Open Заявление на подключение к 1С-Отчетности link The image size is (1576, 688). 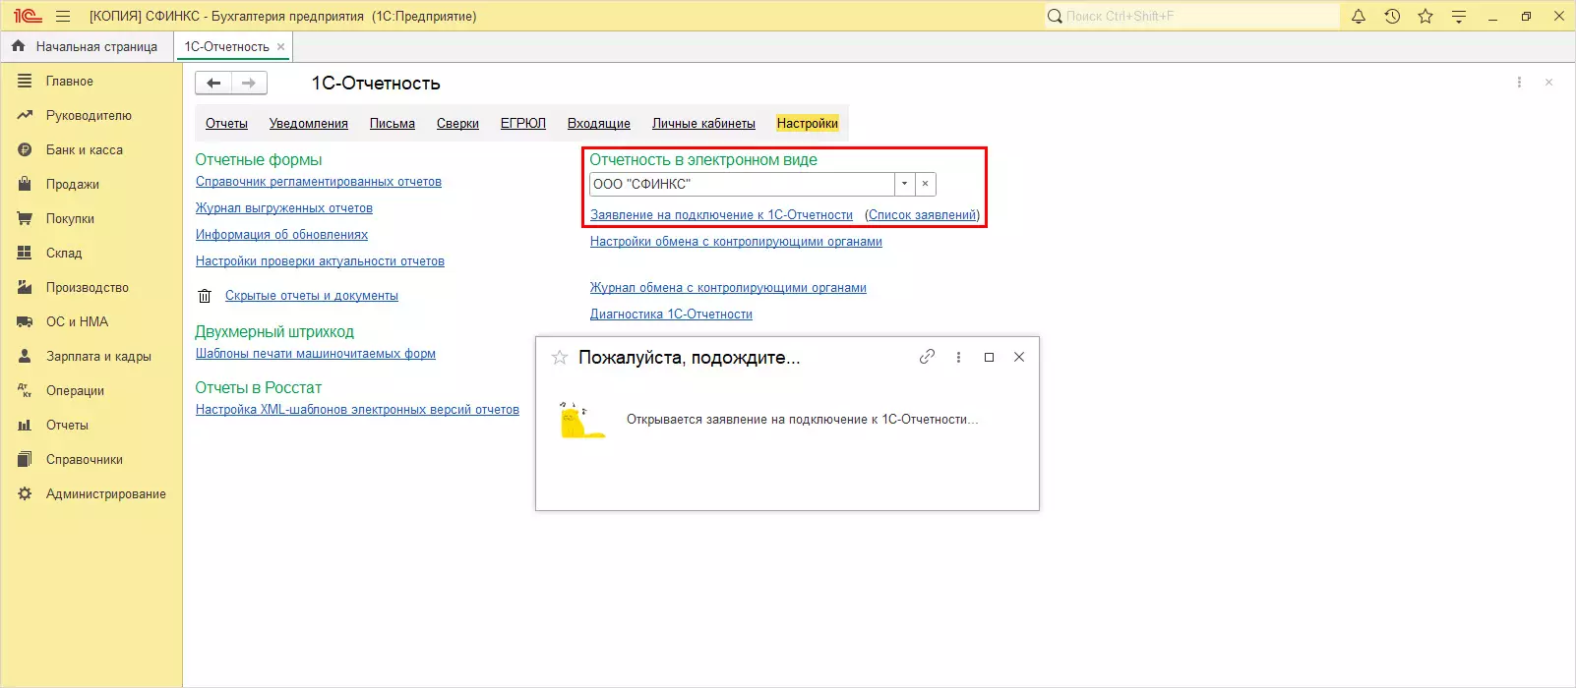(x=721, y=215)
